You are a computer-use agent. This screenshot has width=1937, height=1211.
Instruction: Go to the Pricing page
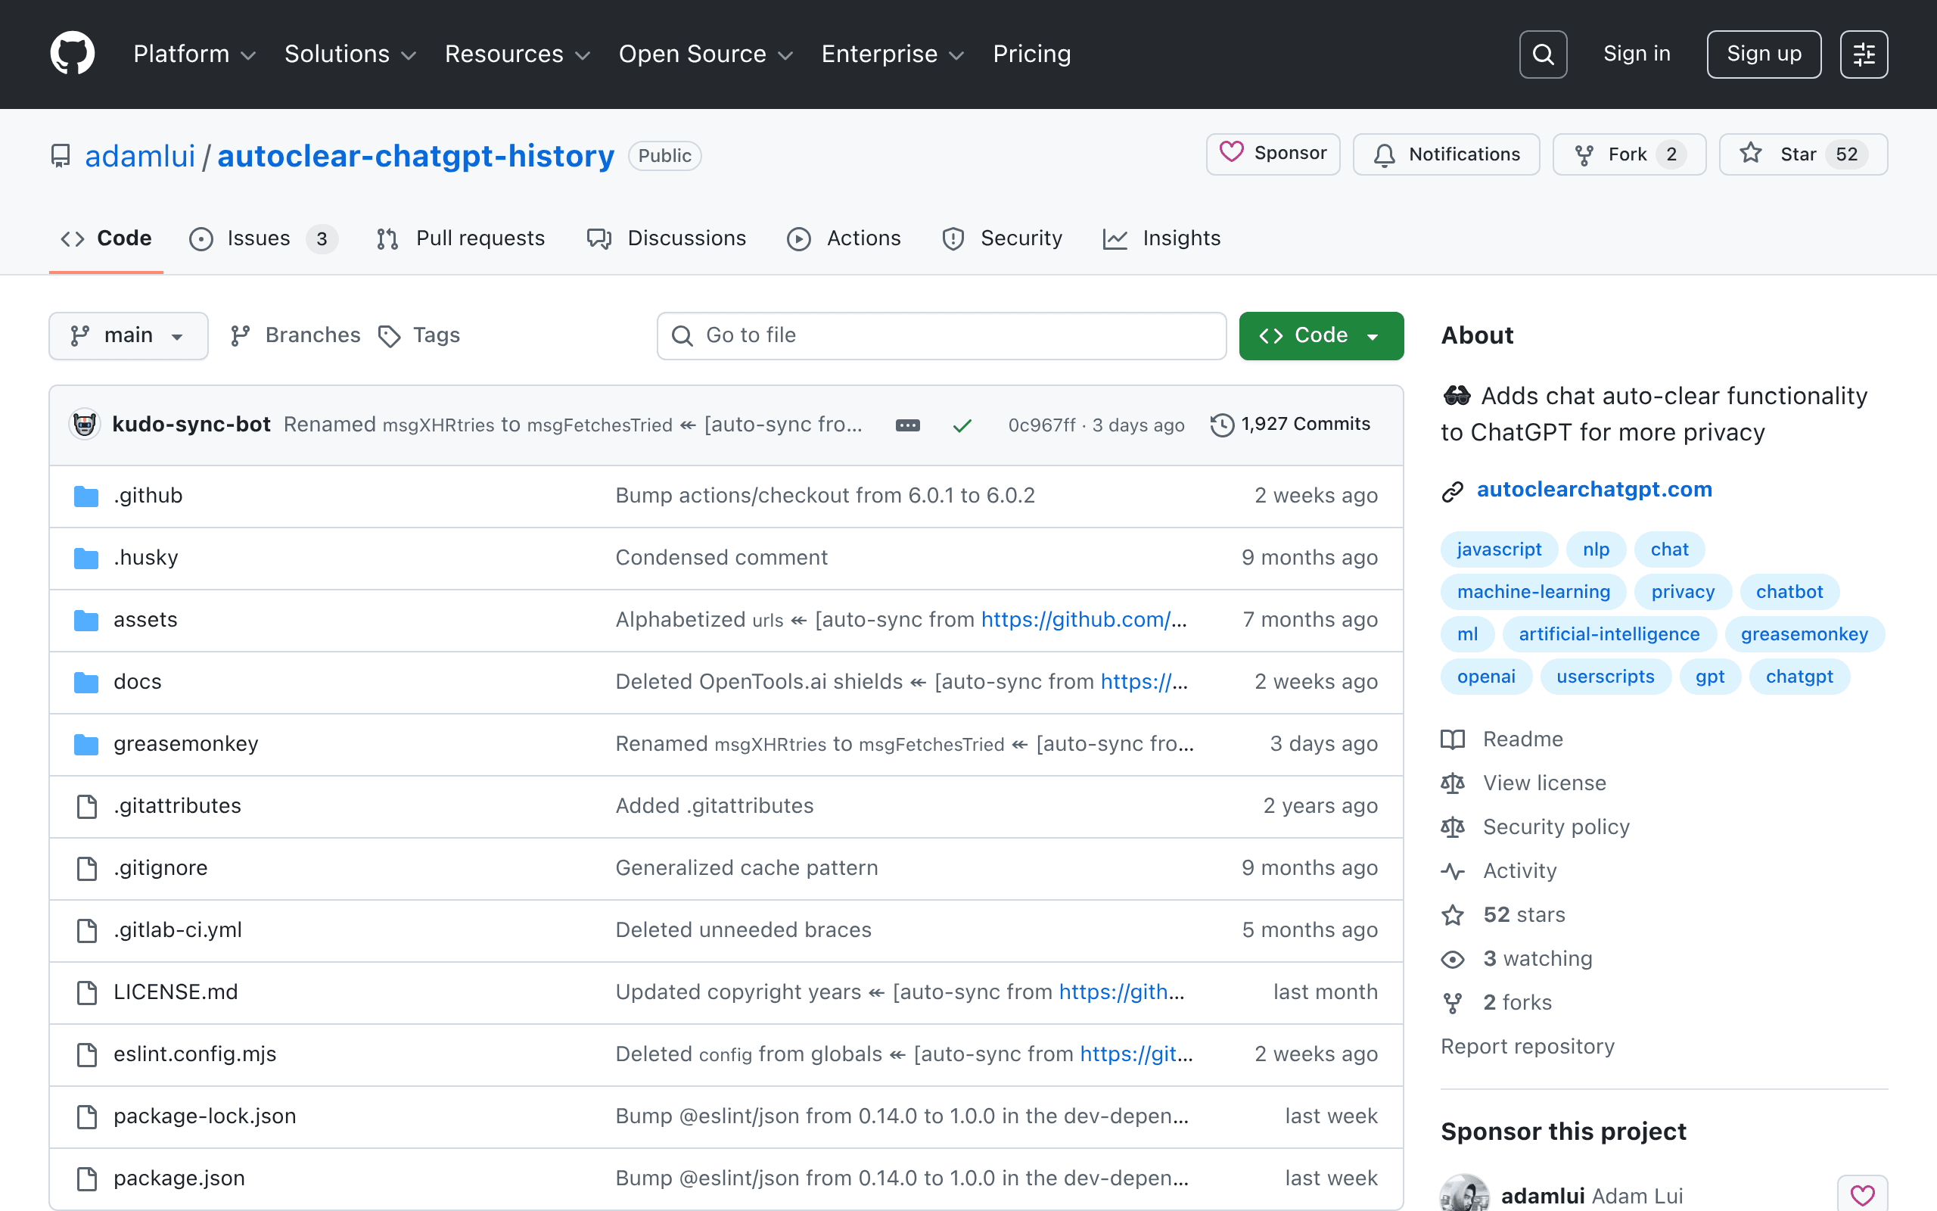(1031, 54)
